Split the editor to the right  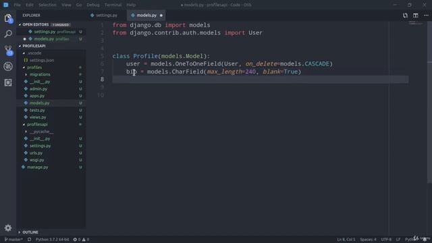(416, 16)
